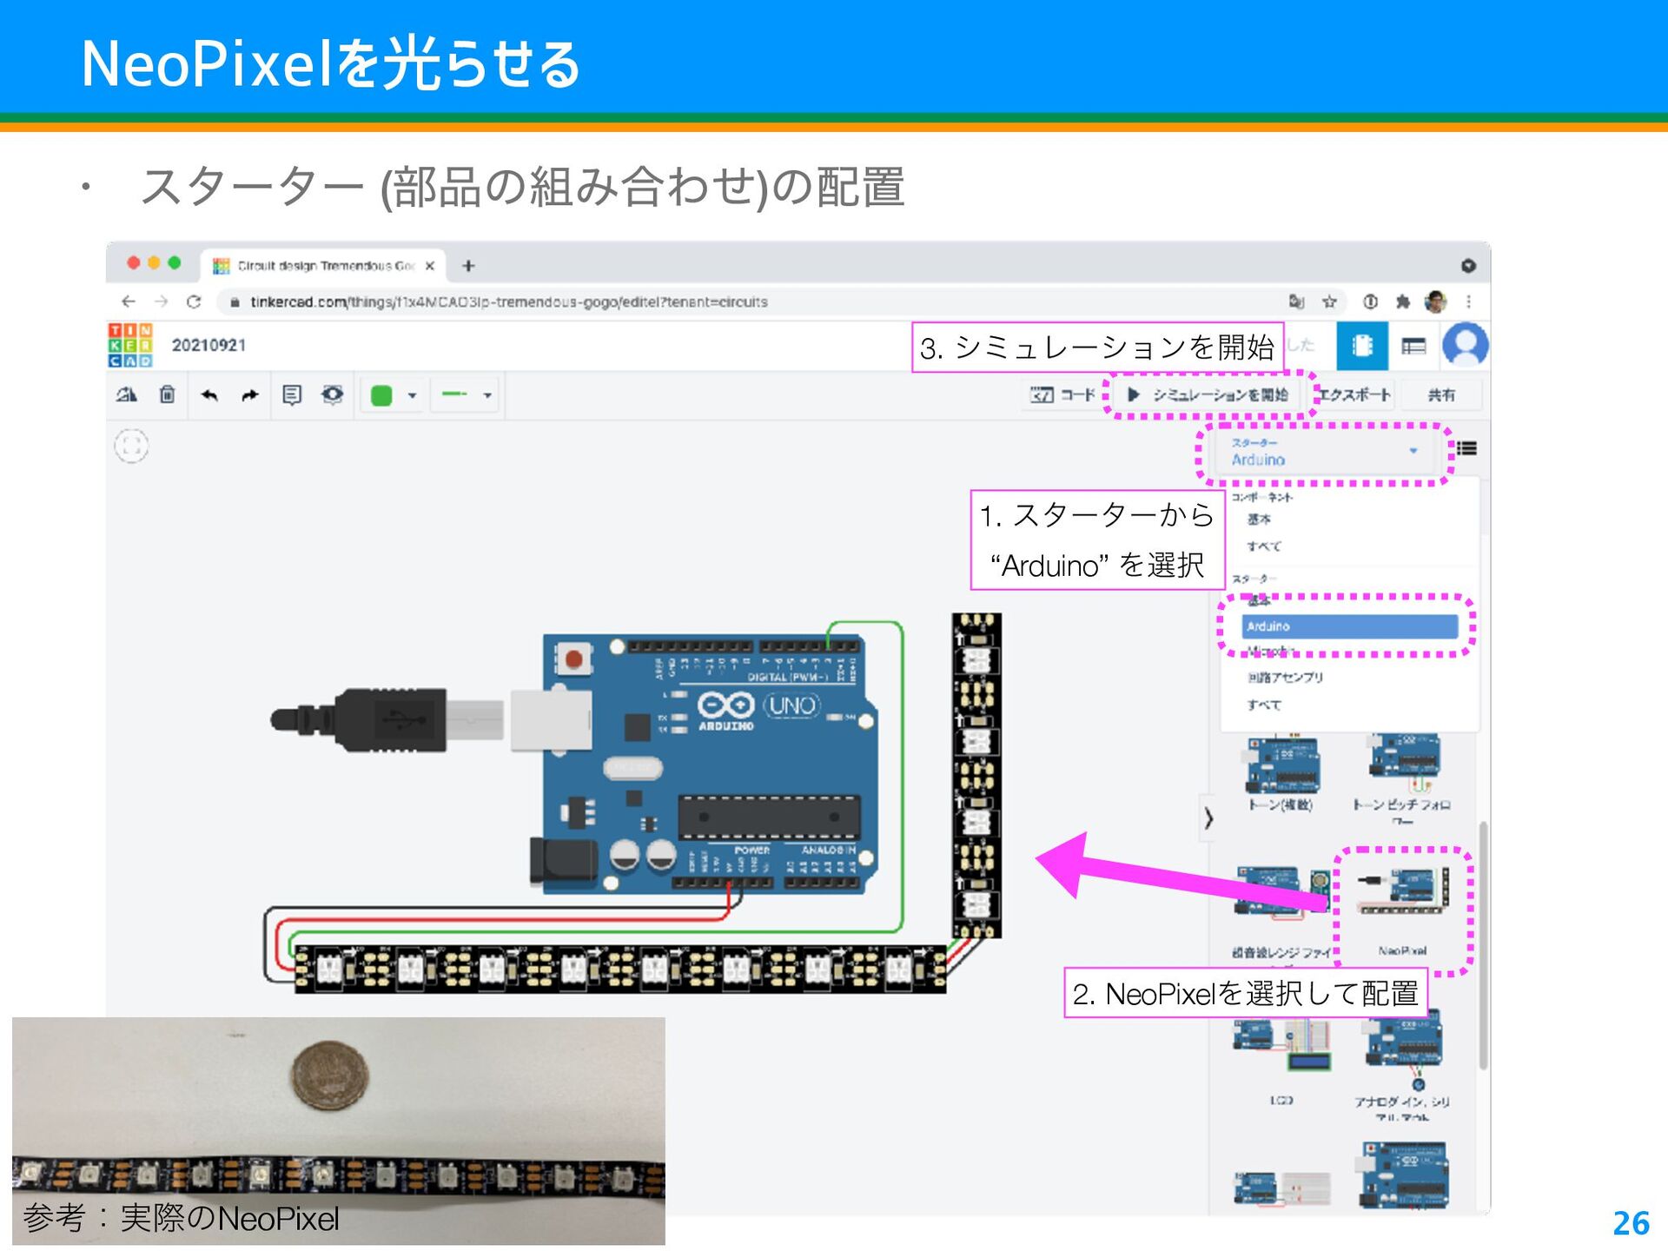Viewport: 1668px width, 1251px height.
Task: Click the project name 20210921
Action: point(208,345)
